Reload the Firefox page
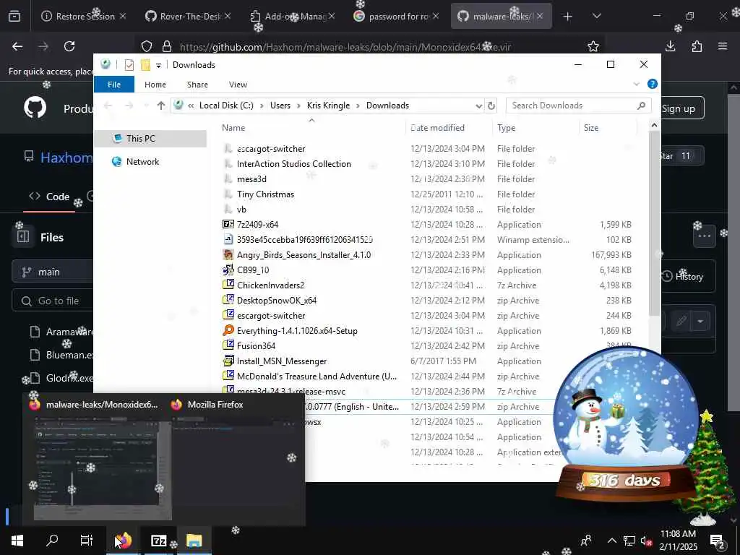Viewport: 740px width, 555px height. [69, 46]
